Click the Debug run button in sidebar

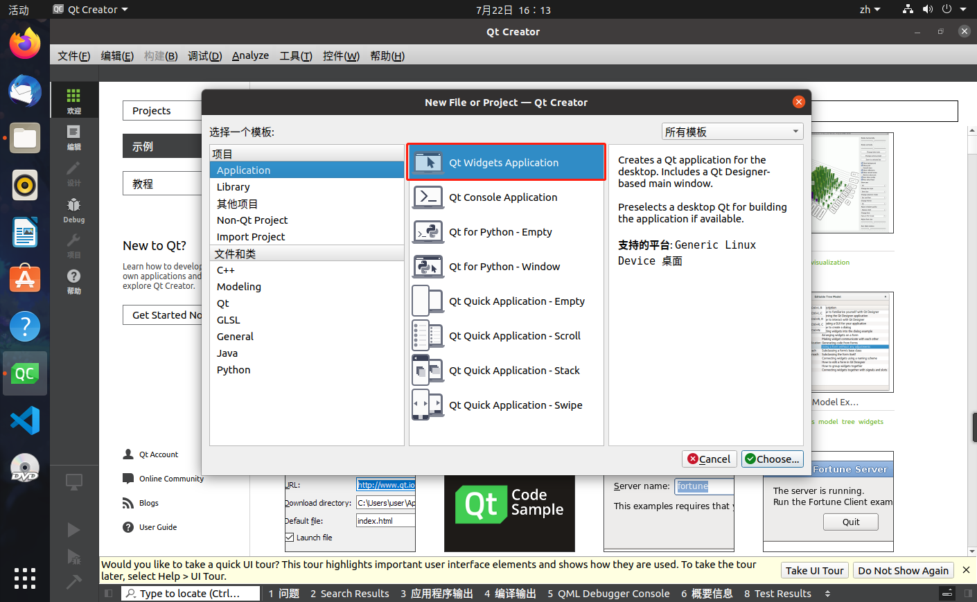73,556
